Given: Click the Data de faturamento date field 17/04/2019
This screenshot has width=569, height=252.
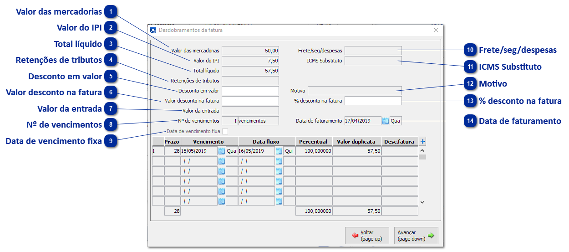Looking at the screenshot, I should click(363, 121).
